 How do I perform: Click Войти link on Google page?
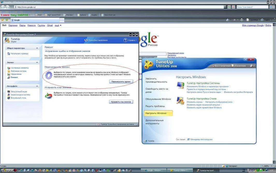click(268, 25)
